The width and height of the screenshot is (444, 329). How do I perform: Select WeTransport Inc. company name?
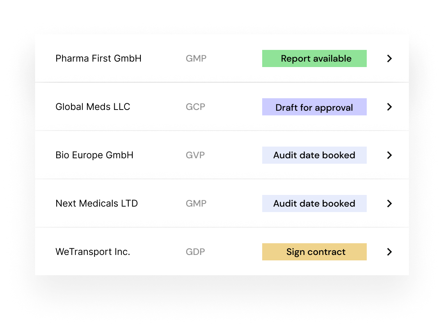pos(93,252)
